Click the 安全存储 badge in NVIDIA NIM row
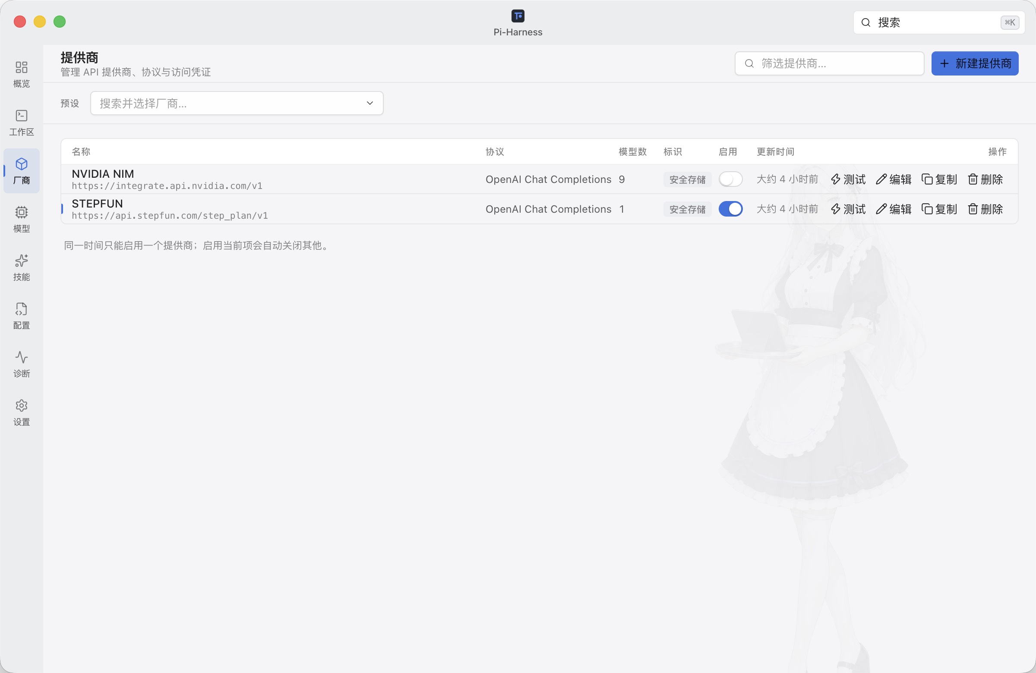This screenshot has height=673, width=1036. [x=687, y=179]
